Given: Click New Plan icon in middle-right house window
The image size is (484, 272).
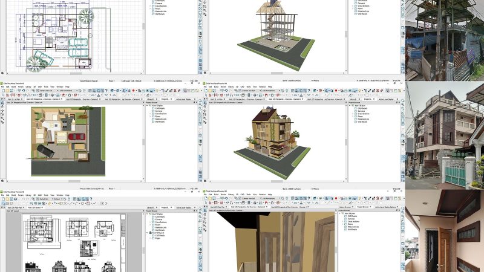Looking at the screenshot, I should pos(206,90).
